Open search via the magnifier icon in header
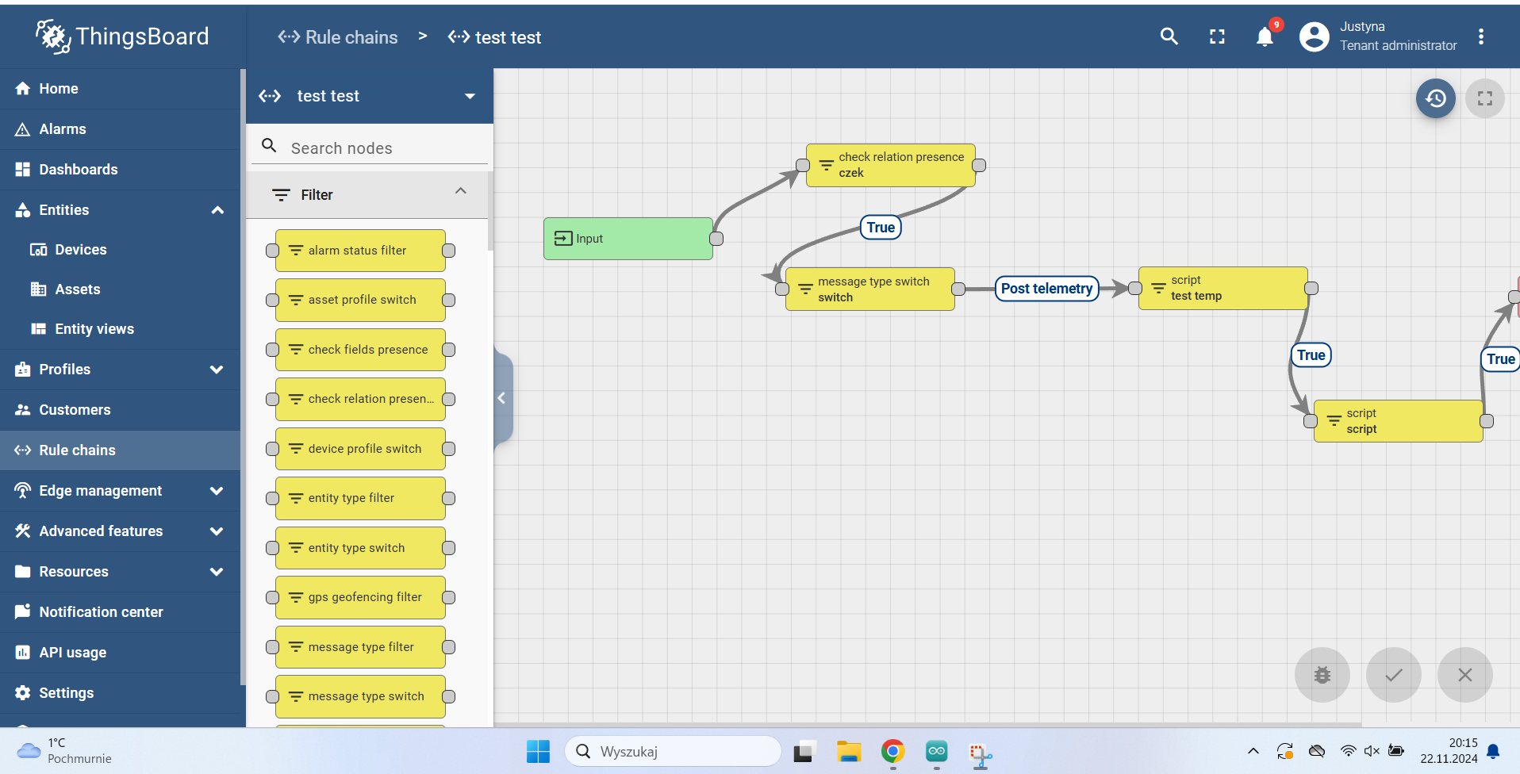Viewport: 1520px width, 774px height. 1169,36
